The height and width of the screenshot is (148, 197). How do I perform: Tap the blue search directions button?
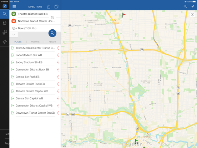52,33
